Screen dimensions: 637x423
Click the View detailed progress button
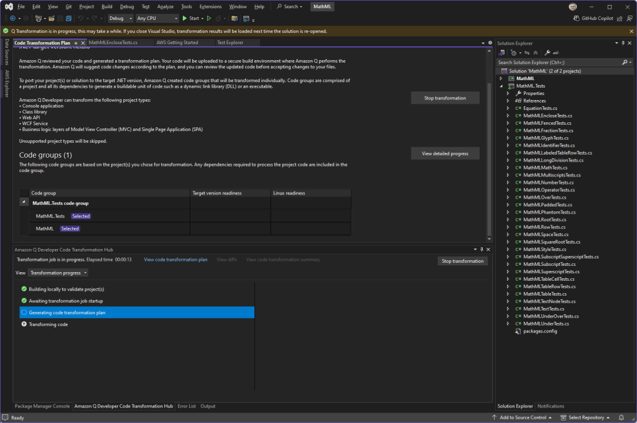pyautogui.click(x=445, y=153)
